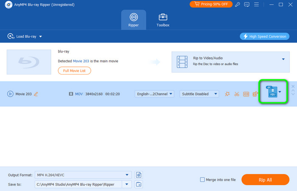297x191 pixels.
Task: Open the register key icon
Action: 237,4
